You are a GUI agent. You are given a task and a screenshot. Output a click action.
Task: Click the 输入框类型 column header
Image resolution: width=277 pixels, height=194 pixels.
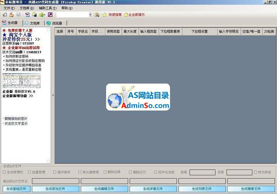pos(149,32)
